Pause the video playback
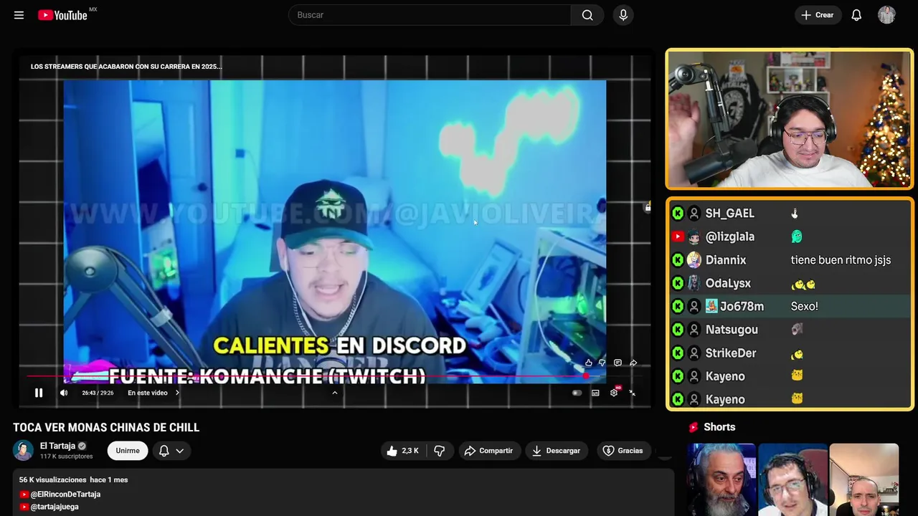 39,393
